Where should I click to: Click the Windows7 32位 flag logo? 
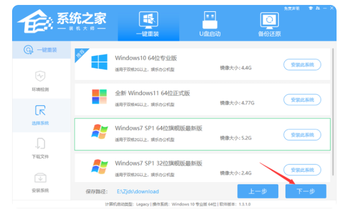(x=100, y=167)
